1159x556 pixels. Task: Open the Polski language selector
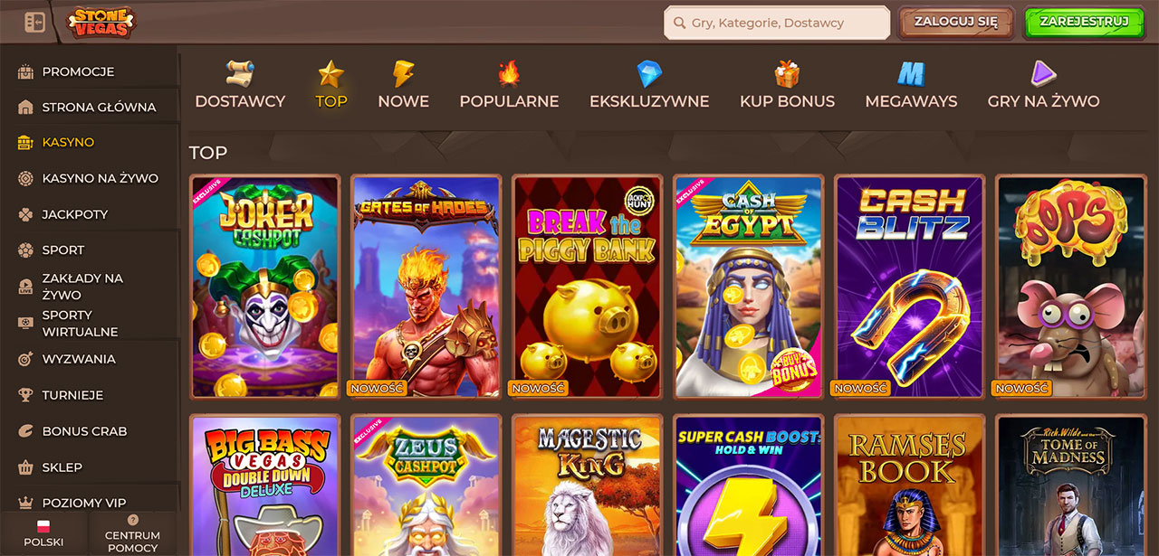point(43,533)
